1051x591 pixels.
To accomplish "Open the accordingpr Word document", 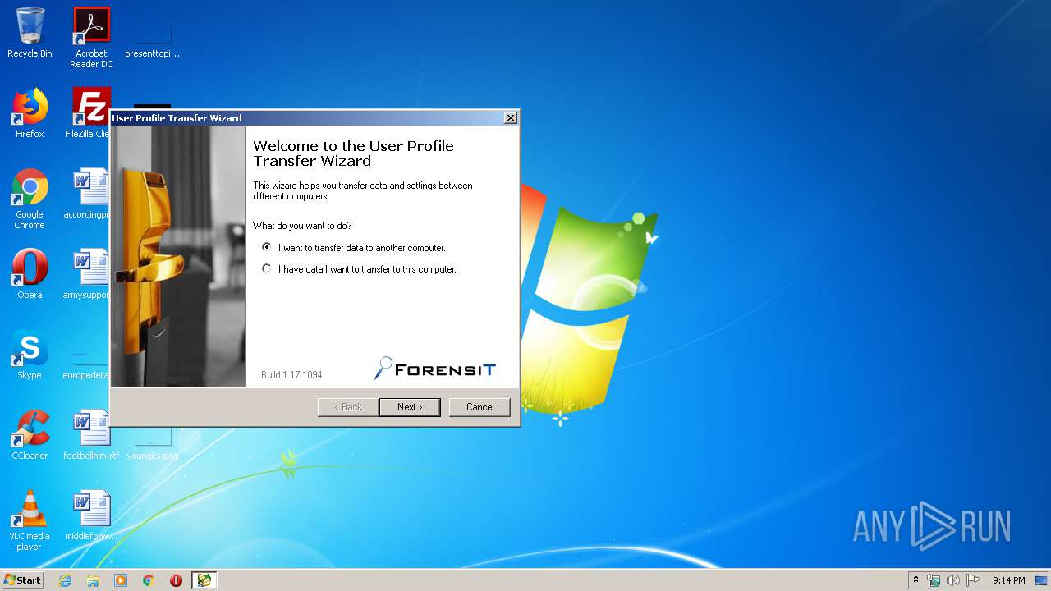I will coord(87,195).
